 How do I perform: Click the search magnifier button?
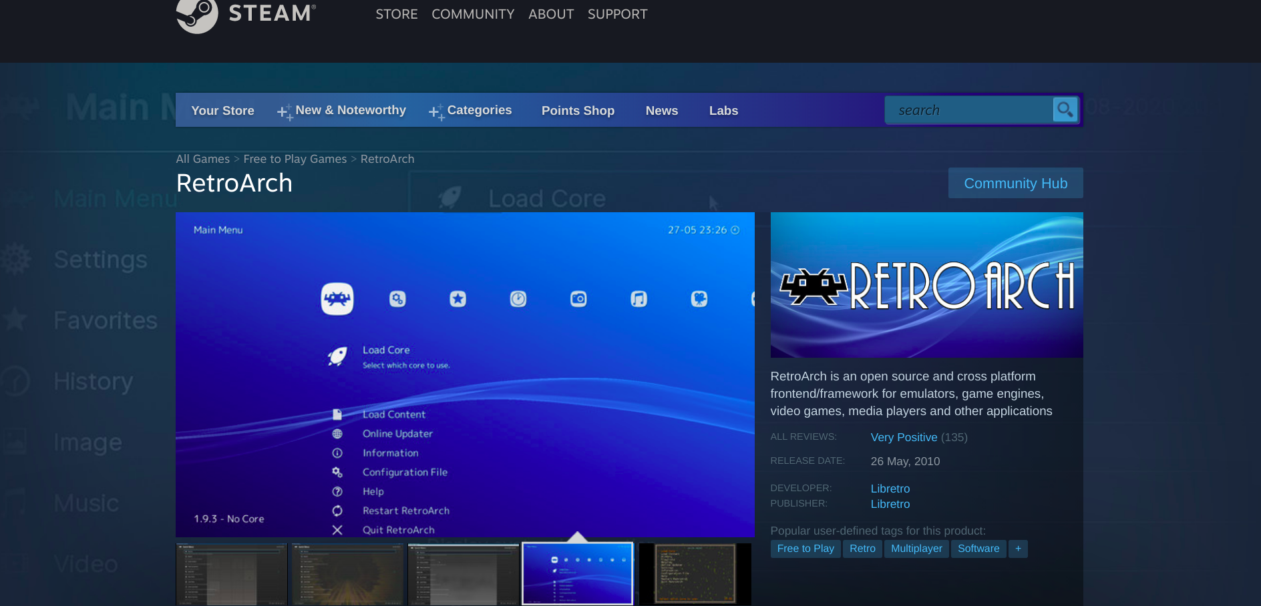click(1065, 109)
